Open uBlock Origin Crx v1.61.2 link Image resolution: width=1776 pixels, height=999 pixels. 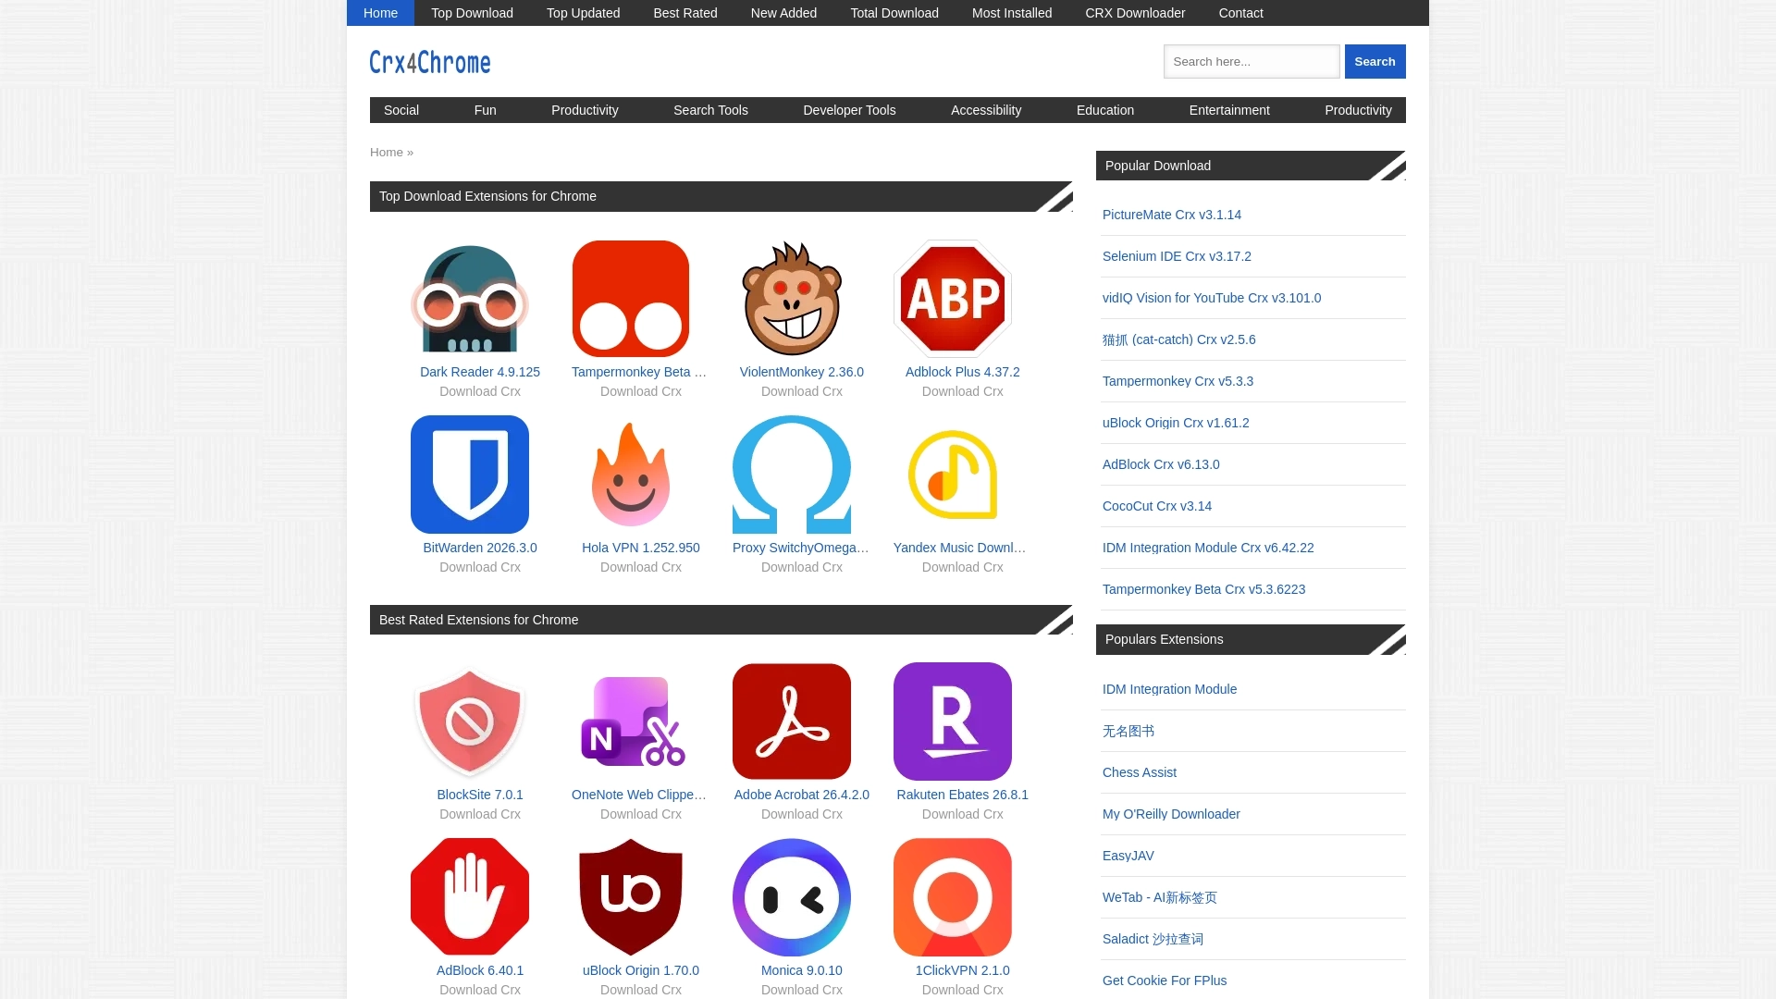coord(1176,423)
